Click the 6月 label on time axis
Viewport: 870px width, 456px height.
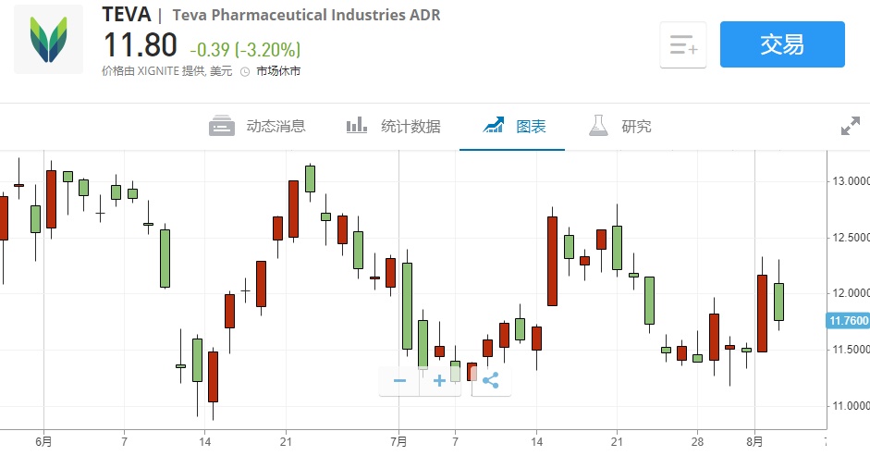43,442
